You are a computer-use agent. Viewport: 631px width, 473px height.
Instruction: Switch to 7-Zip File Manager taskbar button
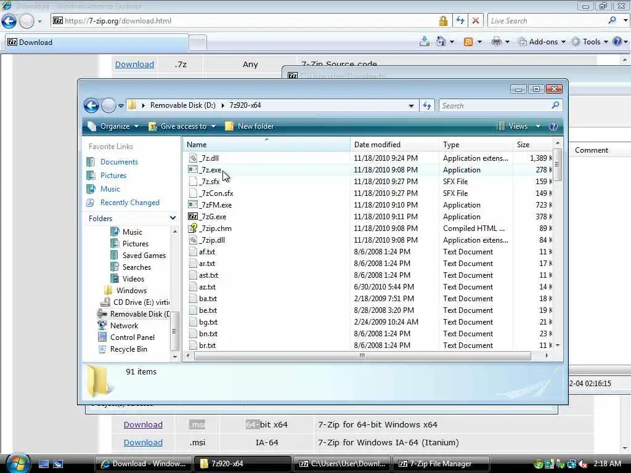(441, 464)
